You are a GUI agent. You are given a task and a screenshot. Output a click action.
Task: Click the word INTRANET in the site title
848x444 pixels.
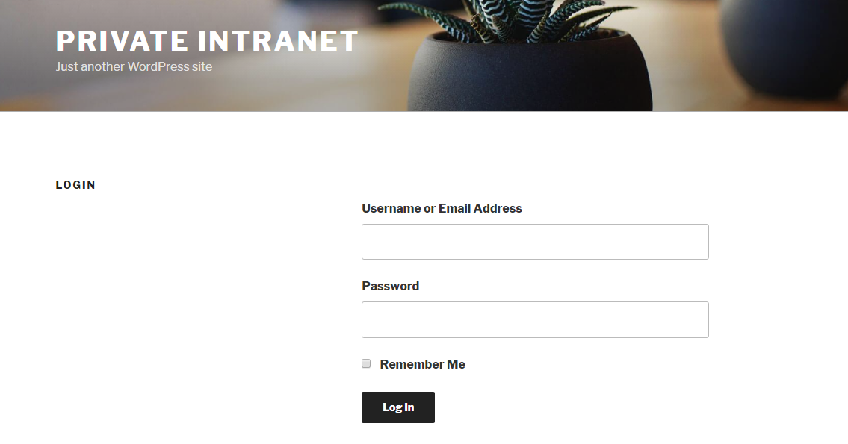[278, 41]
